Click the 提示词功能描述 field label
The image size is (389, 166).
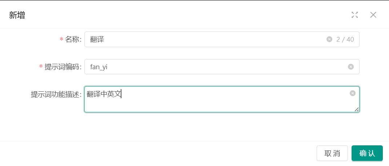coord(56,95)
